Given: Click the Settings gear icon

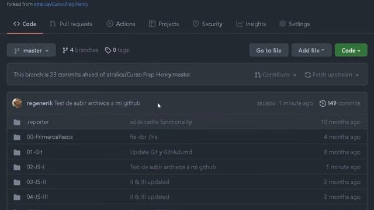Looking at the screenshot, I should pos(282,24).
